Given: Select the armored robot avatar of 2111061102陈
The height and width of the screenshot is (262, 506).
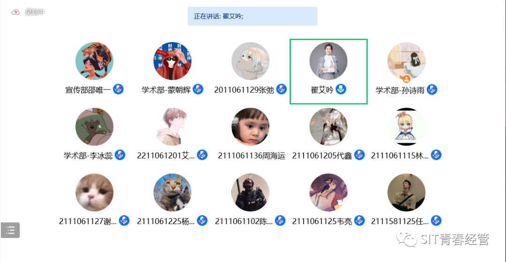Looking at the screenshot, I should [250, 192].
